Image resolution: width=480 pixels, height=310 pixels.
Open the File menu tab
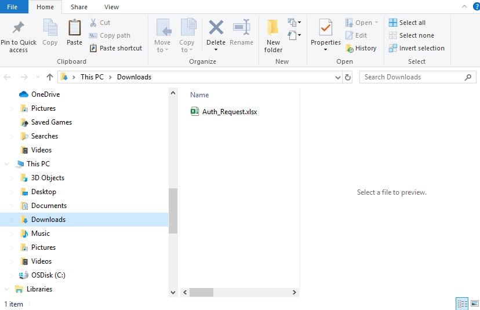click(x=12, y=7)
